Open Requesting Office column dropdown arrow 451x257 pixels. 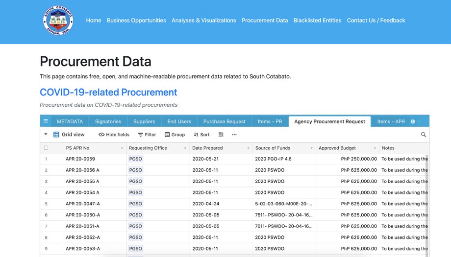[185, 148]
